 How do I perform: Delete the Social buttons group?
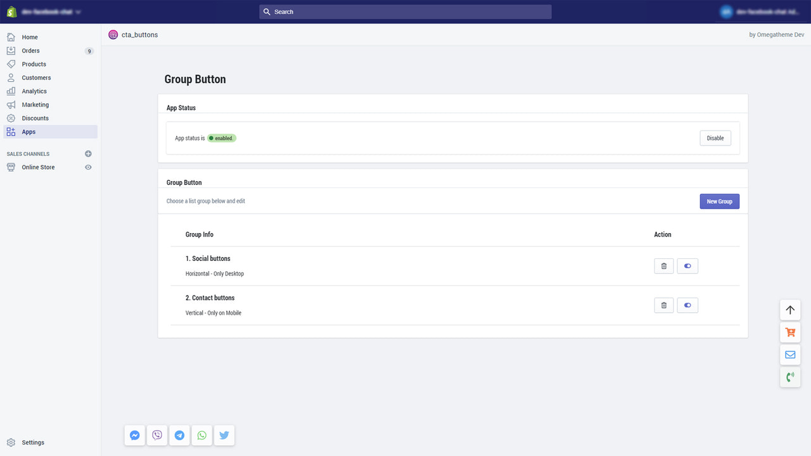[x=663, y=265]
